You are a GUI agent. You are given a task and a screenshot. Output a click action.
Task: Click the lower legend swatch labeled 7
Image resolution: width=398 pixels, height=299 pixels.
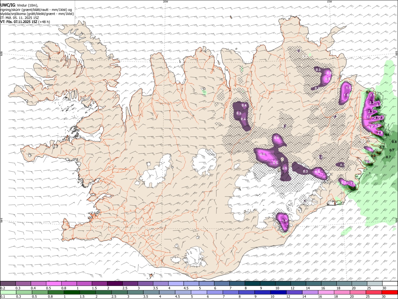click(x=231, y=292)
